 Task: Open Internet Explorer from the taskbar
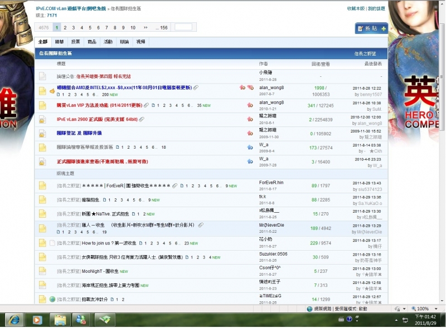pyautogui.click(x=14, y=320)
